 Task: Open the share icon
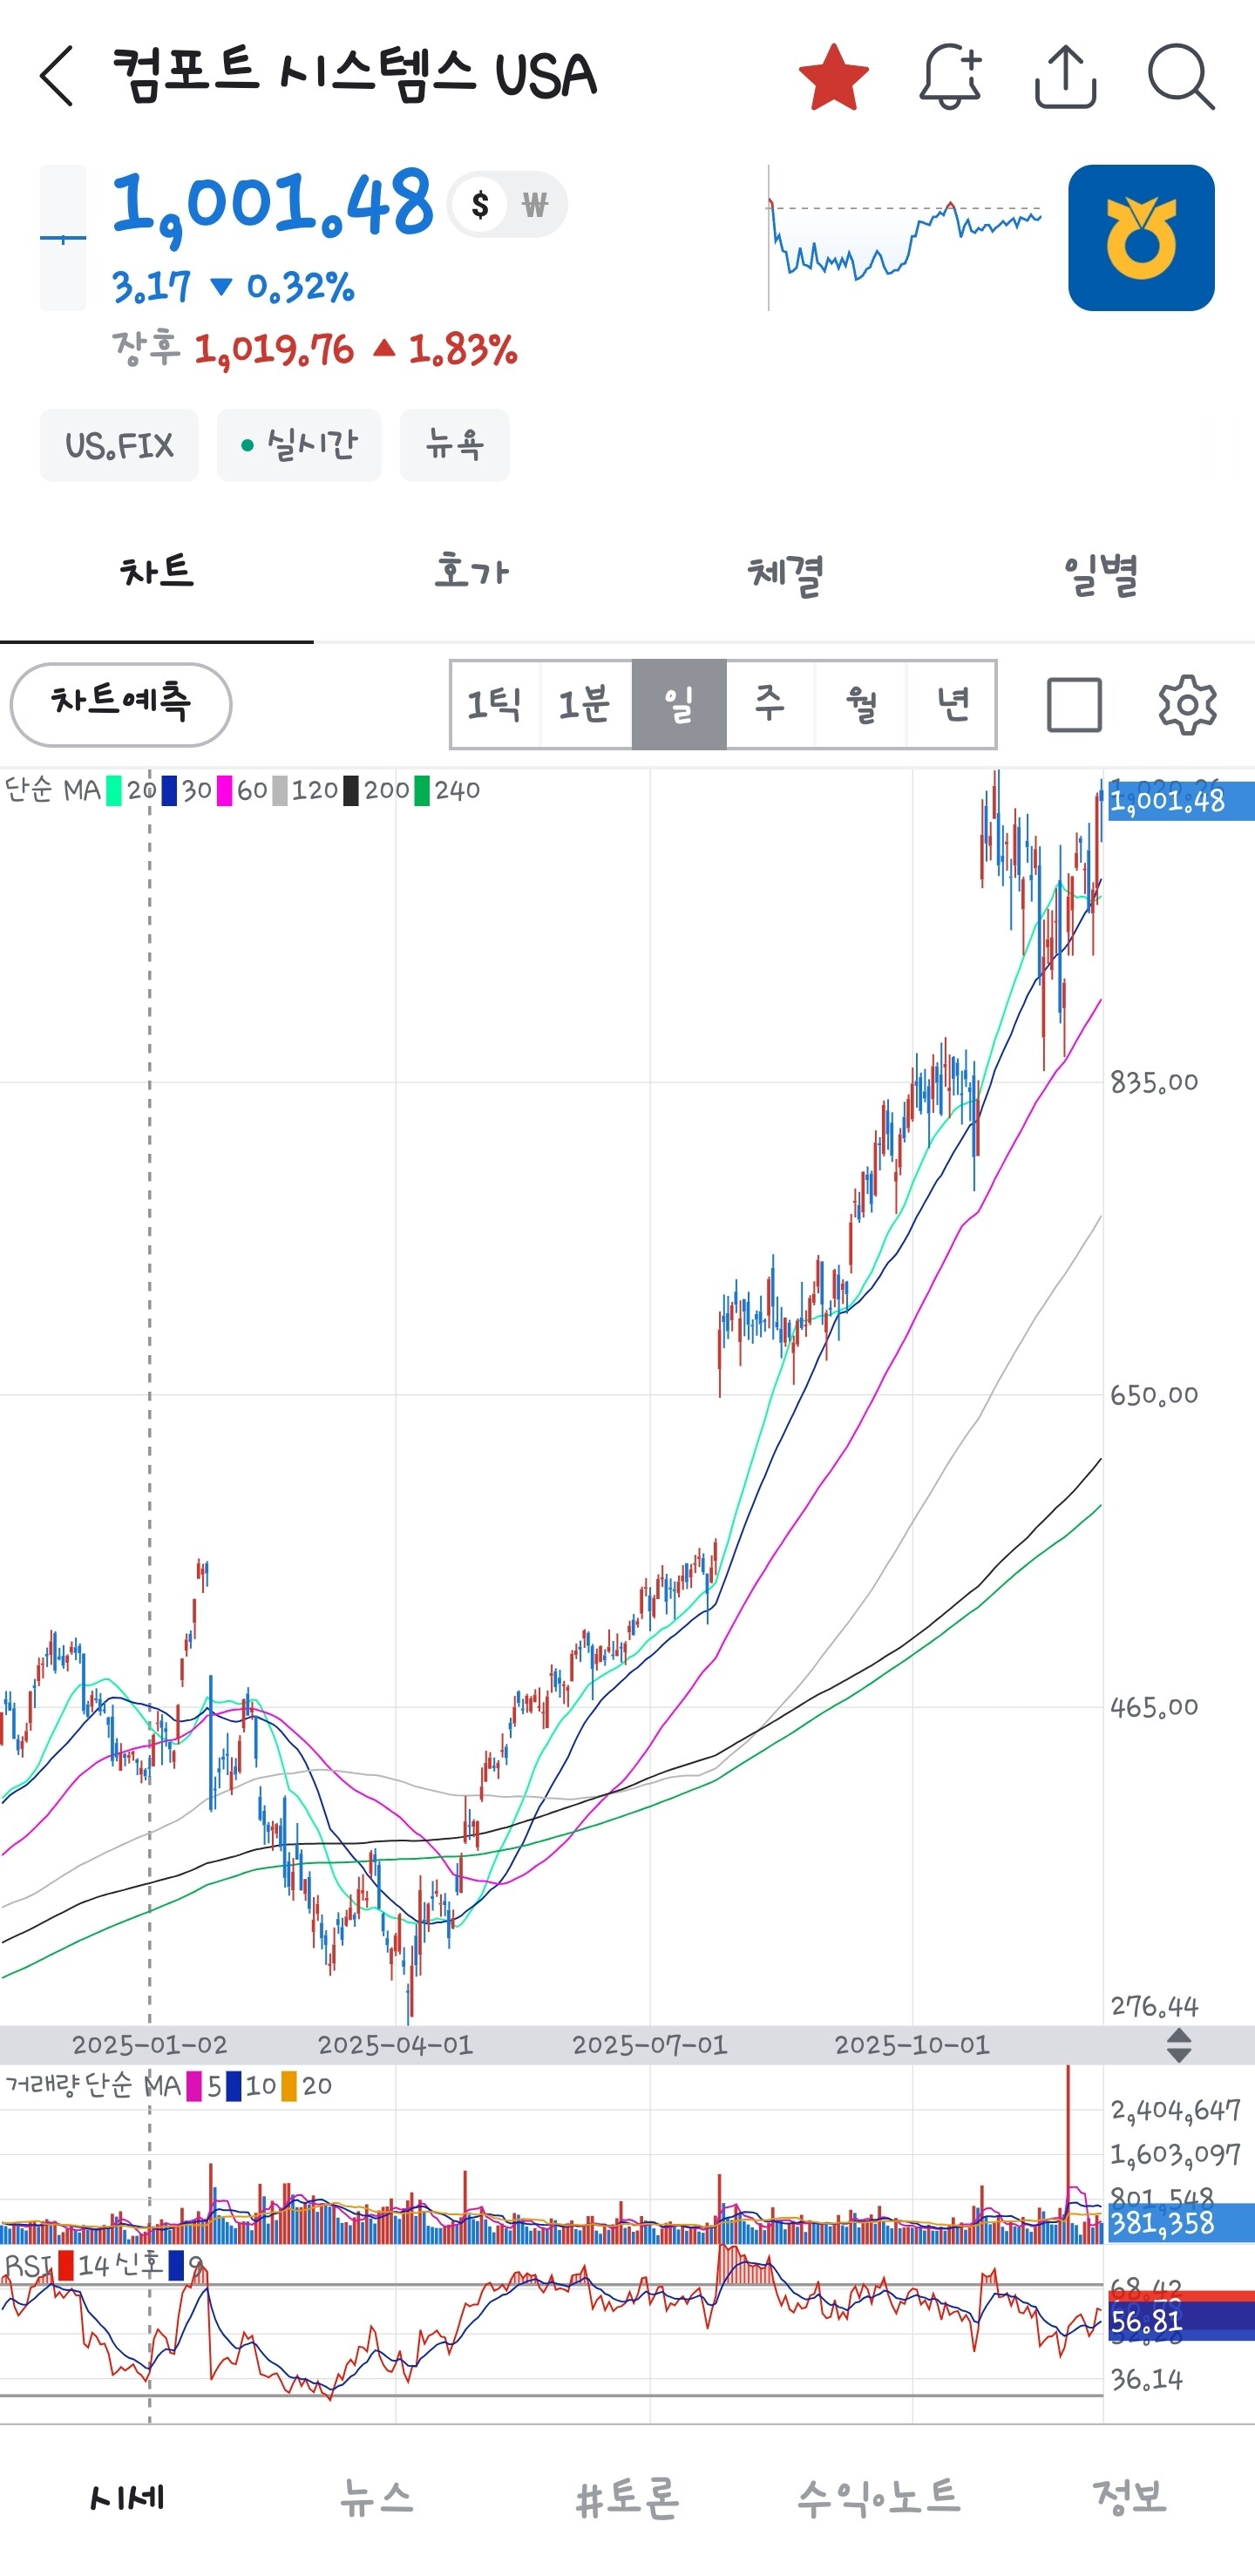pos(1065,76)
